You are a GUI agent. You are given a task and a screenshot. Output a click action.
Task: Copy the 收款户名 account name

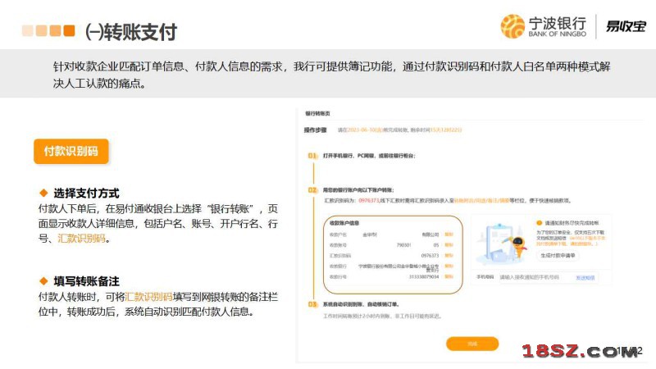tap(449, 234)
